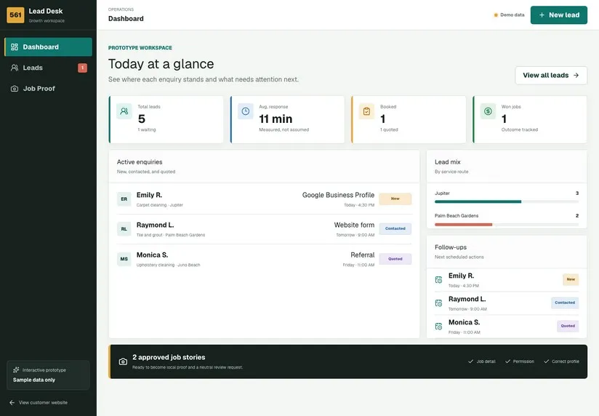Click the calendar icon beside Raymond L. follow-up
Viewport: 599px width, 416px height.
pyautogui.click(x=438, y=303)
